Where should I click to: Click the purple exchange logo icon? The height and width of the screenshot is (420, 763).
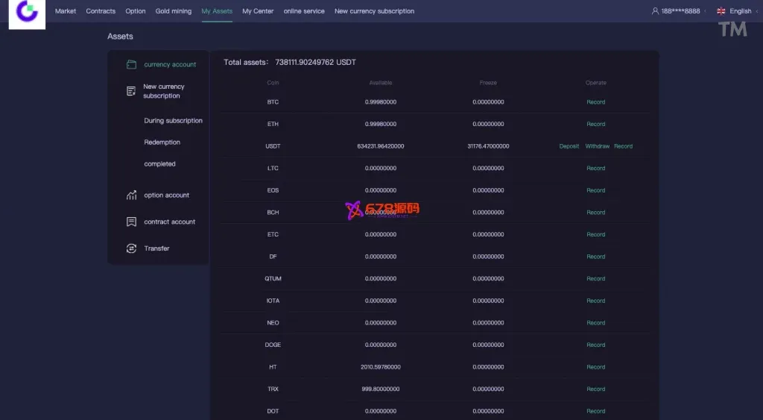pos(27,12)
